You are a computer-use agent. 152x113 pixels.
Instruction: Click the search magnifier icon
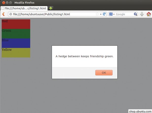coord(136,14)
